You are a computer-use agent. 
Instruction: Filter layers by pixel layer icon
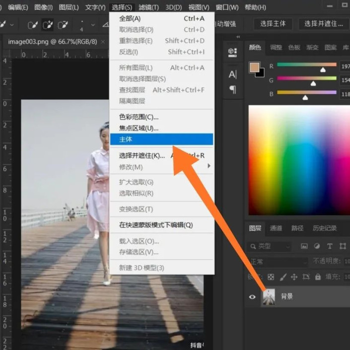[x=304, y=246]
